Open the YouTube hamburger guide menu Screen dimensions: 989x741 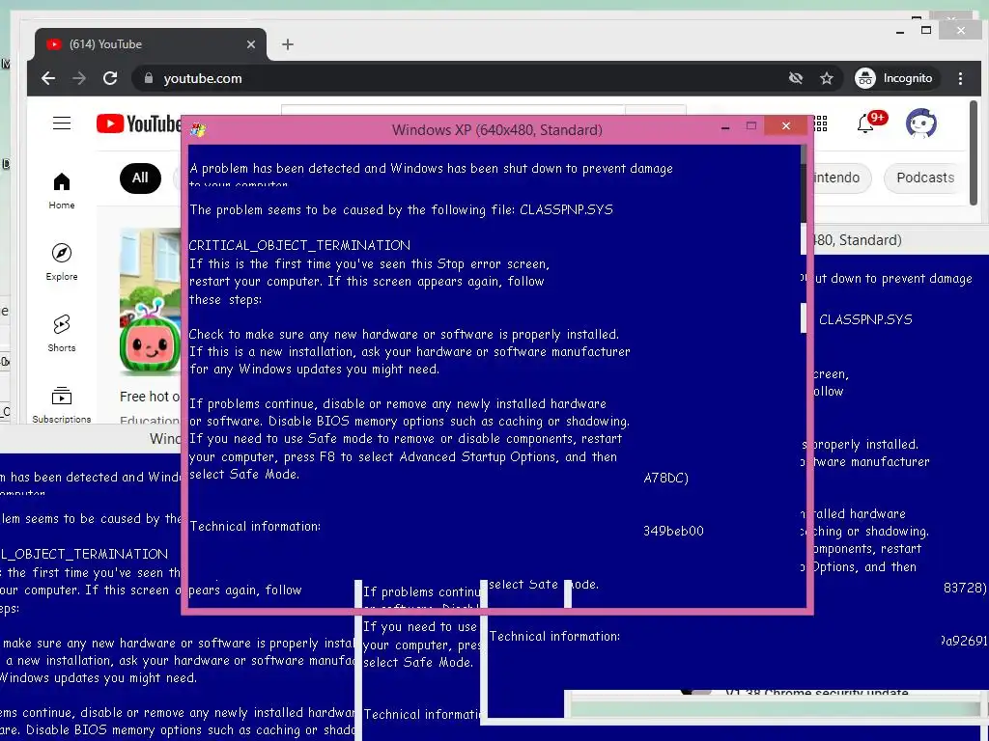point(62,123)
